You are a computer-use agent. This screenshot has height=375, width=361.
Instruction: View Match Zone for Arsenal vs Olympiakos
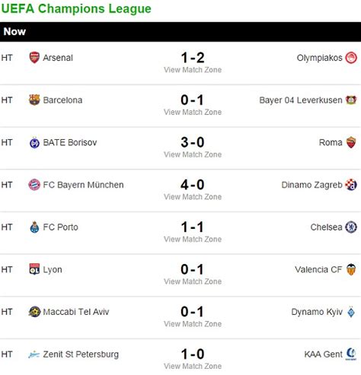click(x=193, y=70)
